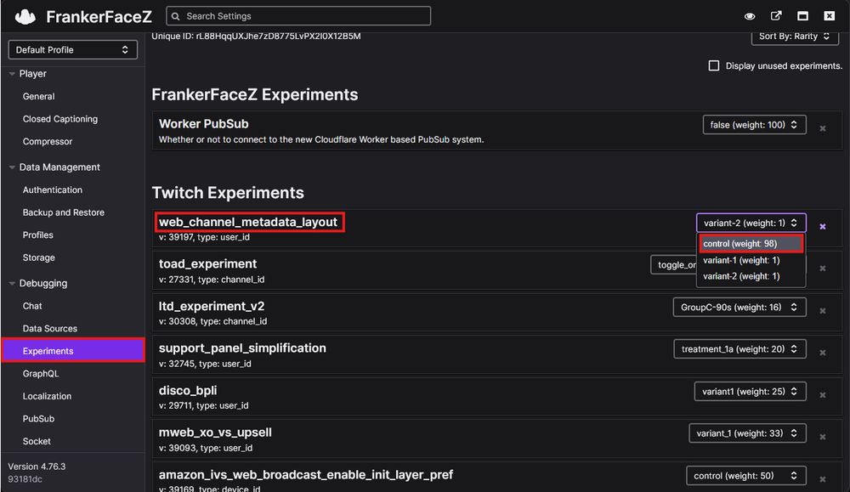Click the disco_bpli experiment name
Image resolution: width=850 pixels, height=492 pixels.
pyautogui.click(x=188, y=390)
